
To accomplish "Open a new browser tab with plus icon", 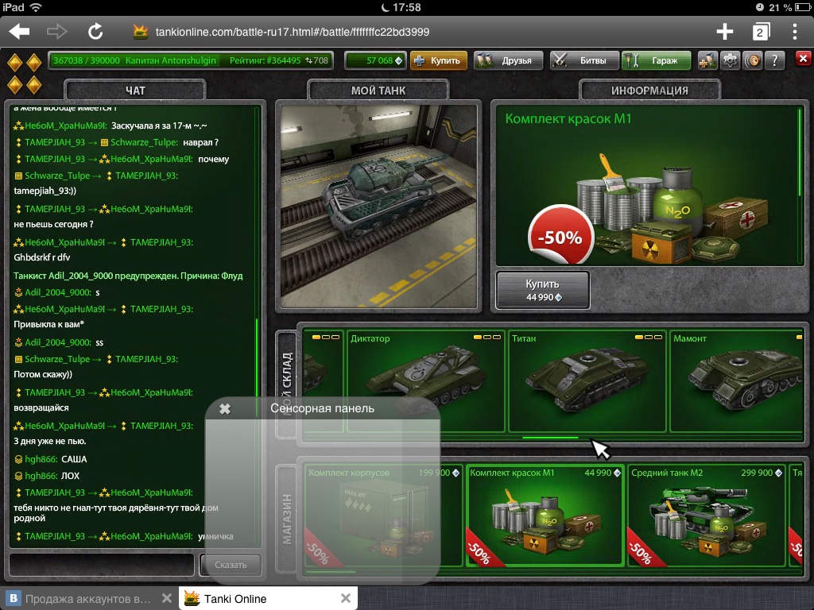I will [x=725, y=32].
